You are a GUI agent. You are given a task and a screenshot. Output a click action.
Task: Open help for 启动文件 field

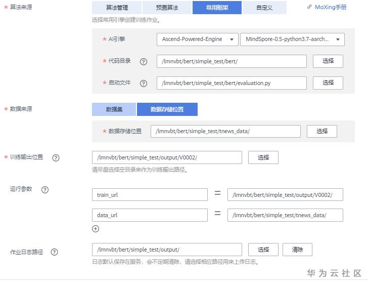[144, 83]
